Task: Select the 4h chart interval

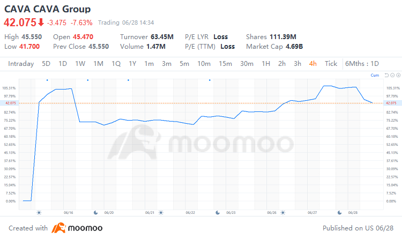Action: click(x=313, y=64)
